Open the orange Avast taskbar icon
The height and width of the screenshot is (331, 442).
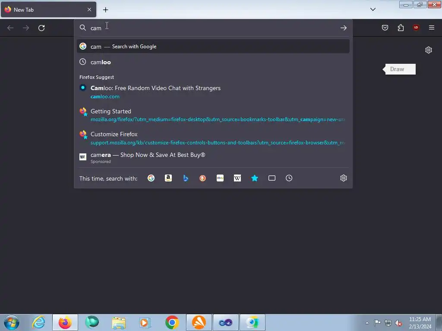199,322
